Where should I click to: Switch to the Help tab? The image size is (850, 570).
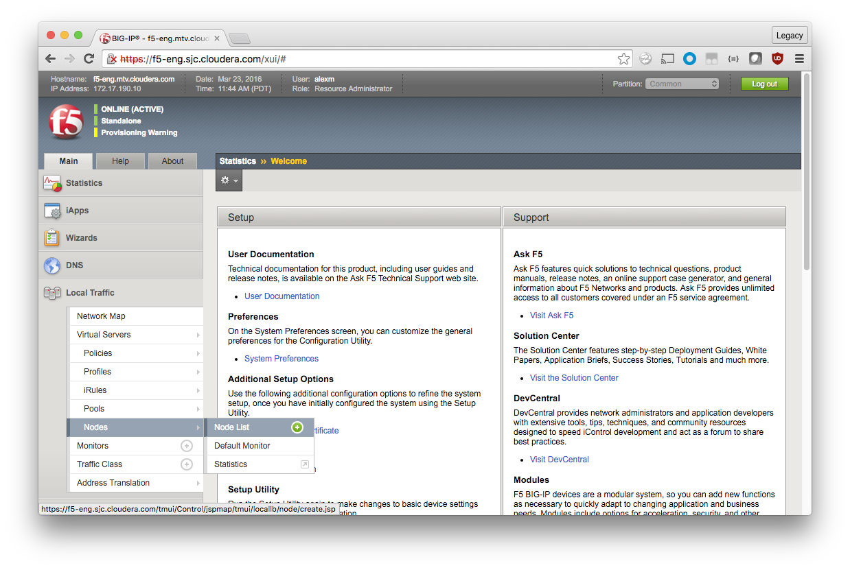coord(120,161)
